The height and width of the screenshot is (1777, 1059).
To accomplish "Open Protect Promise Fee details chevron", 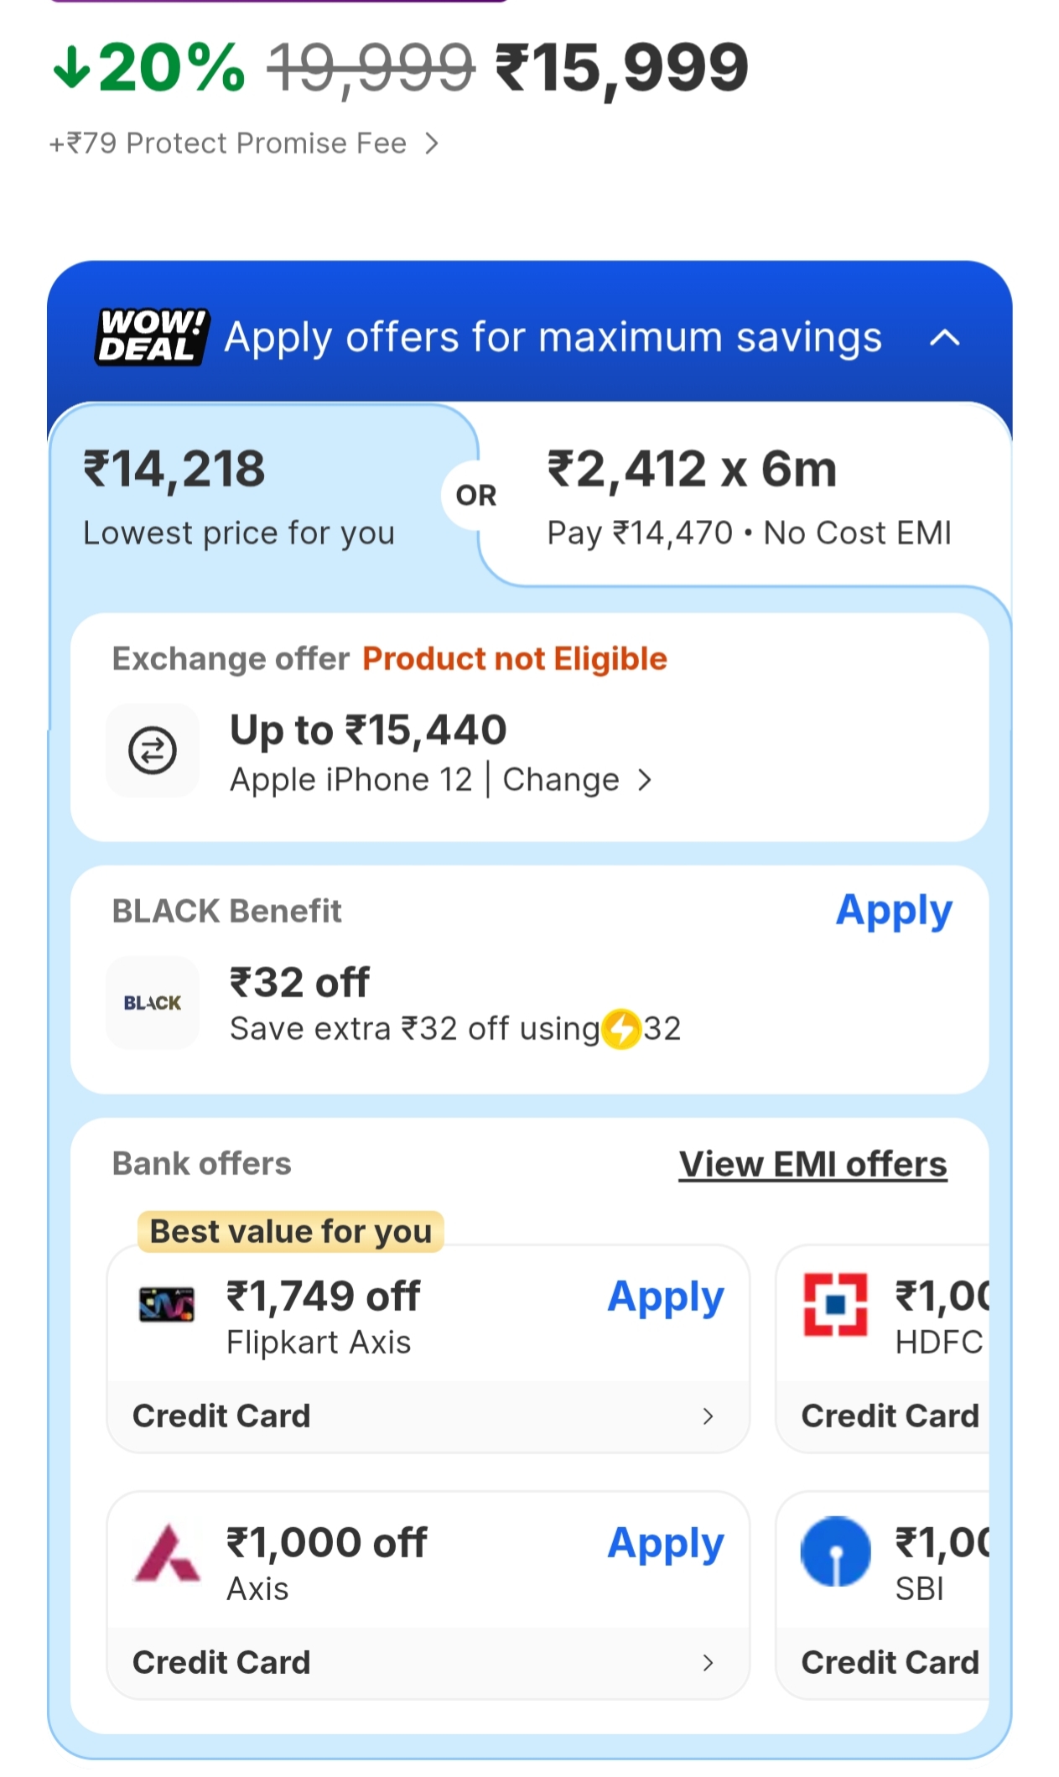I will tap(432, 143).
